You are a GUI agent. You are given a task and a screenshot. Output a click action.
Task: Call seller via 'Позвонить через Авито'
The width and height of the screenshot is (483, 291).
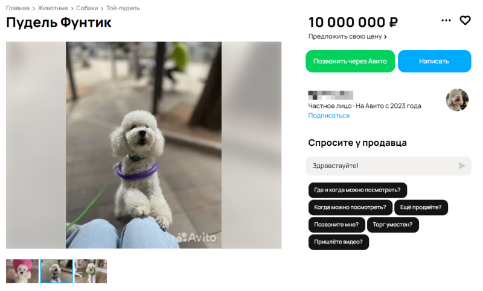pos(350,61)
